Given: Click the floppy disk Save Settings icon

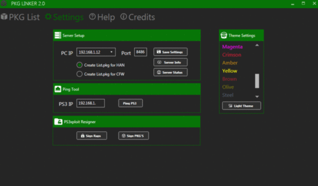Looking at the screenshot, I should point(159,52).
